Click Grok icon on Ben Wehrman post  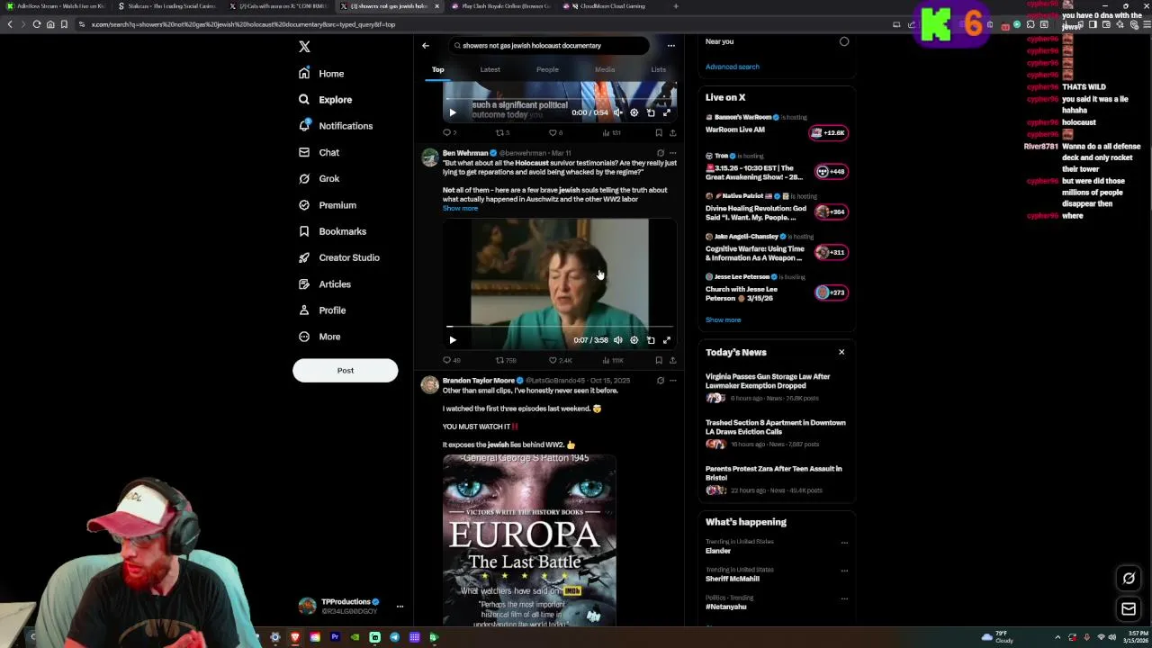pyautogui.click(x=660, y=153)
